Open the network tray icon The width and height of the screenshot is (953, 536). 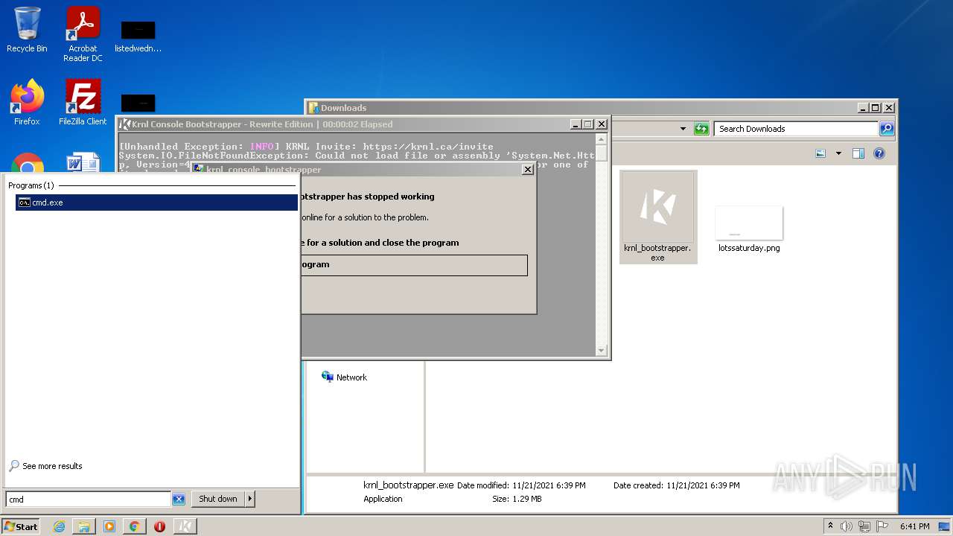coord(864,526)
